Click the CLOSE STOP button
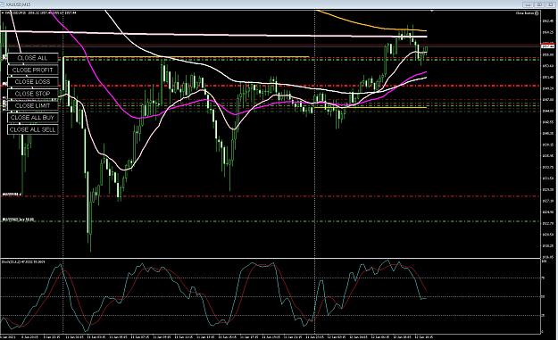The image size is (558, 340). 32,94
